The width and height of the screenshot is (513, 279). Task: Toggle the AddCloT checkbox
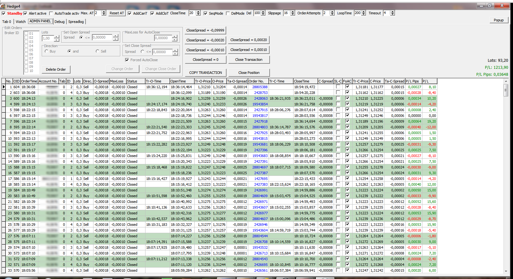[152, 13]
